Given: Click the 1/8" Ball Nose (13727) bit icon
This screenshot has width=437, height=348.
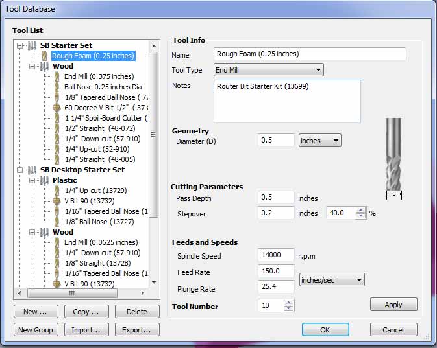Looking at the screenshot, I should pos(56,222).
